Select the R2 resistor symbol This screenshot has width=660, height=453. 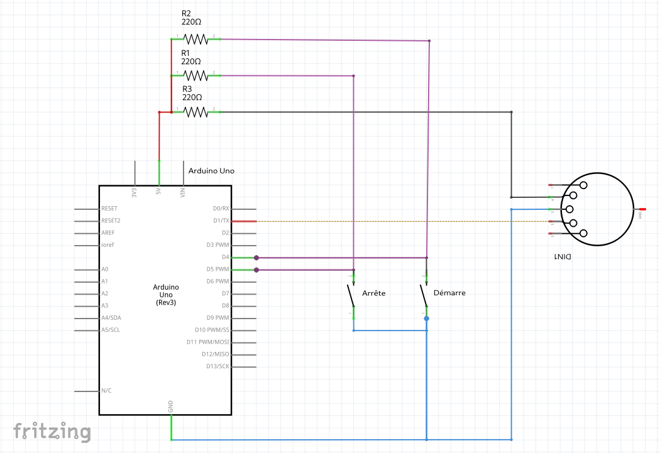[195, 39]
